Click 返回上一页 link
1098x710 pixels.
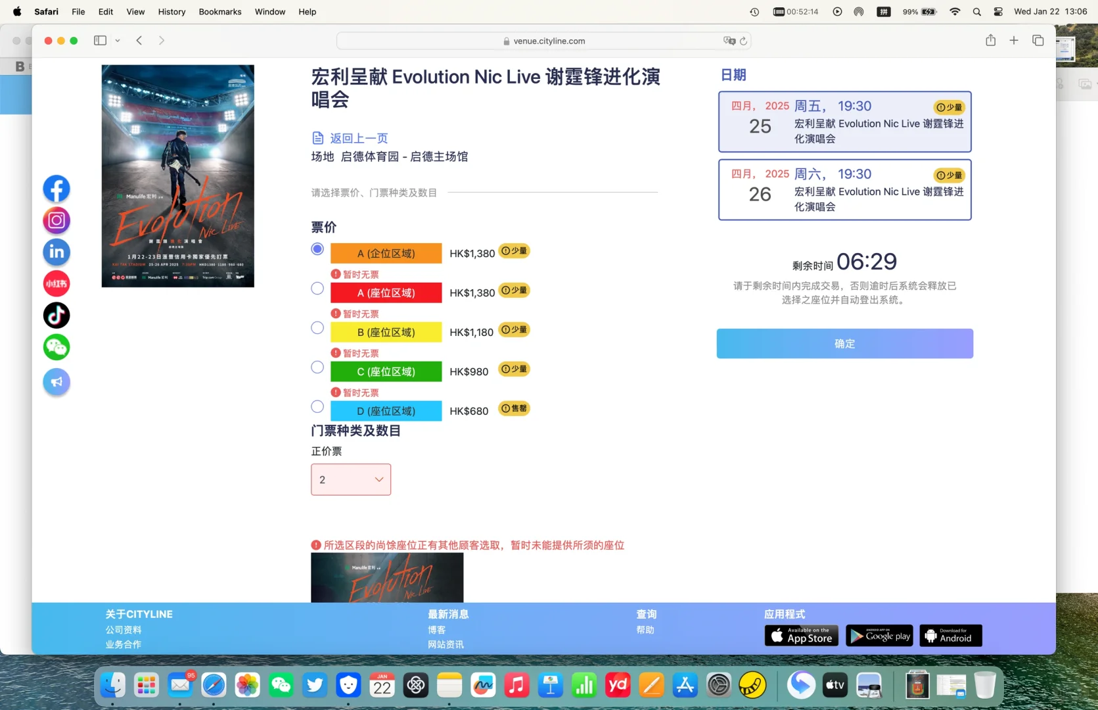coord(359,138)
